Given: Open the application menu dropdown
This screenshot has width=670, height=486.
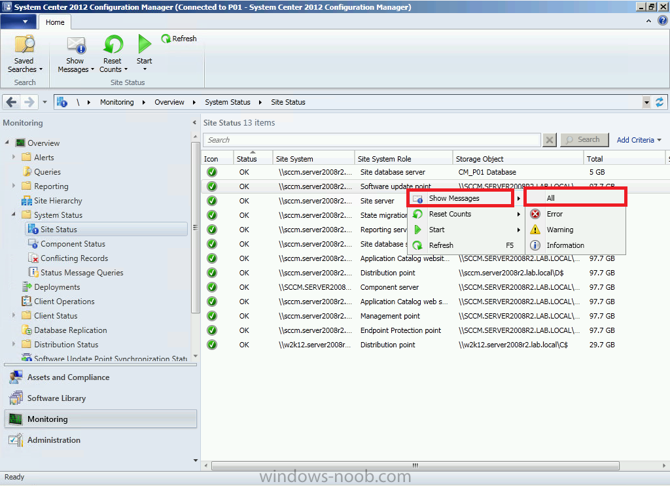Looking at the screenshot, I should (x=18, y=22).
